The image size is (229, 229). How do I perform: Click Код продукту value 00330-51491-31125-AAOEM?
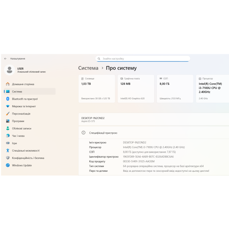tap(139, 161)
